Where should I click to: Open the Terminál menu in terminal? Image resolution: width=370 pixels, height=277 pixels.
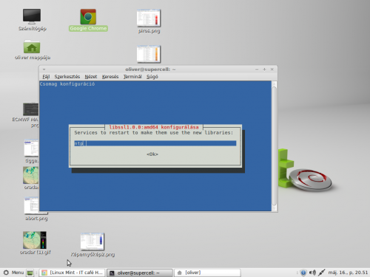coord(132,77)
